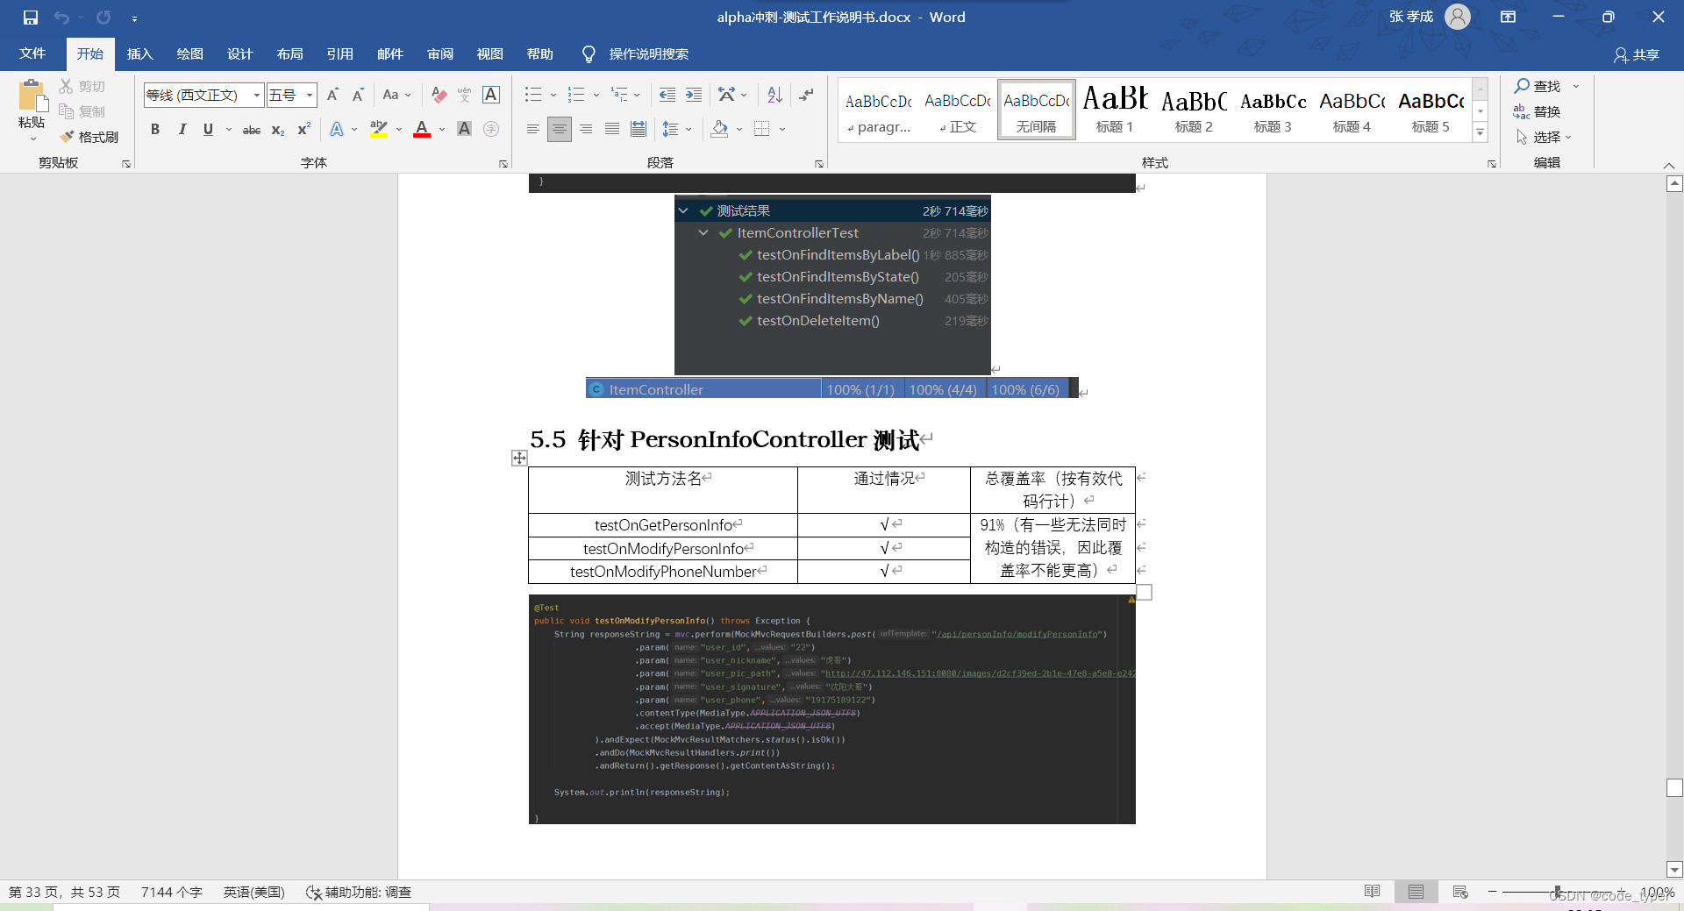
Task: Click the Sort A-Z icon
Action: [x=774, y=95]
